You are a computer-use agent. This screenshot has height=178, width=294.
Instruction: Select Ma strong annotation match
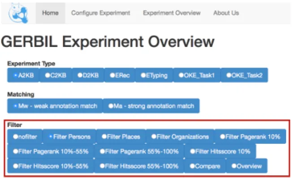(x=151, y=106)
